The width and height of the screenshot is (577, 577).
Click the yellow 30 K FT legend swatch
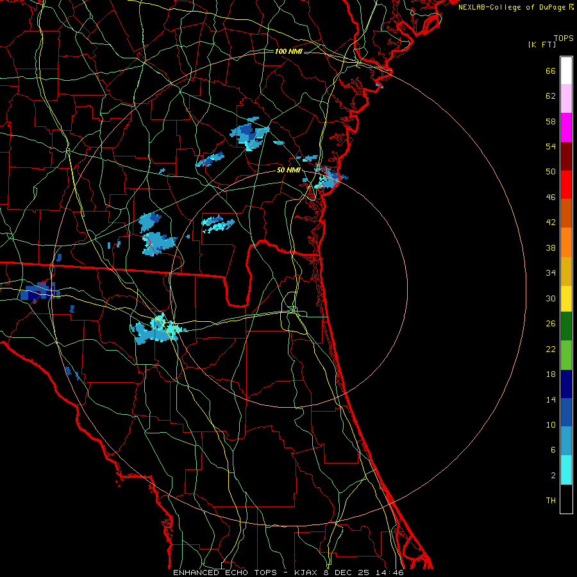coord(566,298)
